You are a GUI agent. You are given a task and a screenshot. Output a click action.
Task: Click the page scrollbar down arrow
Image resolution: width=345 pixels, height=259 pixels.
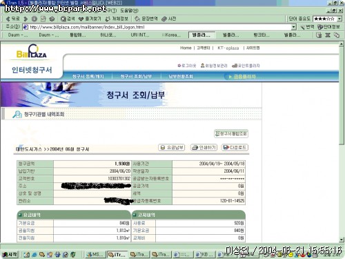coord(342,240)
